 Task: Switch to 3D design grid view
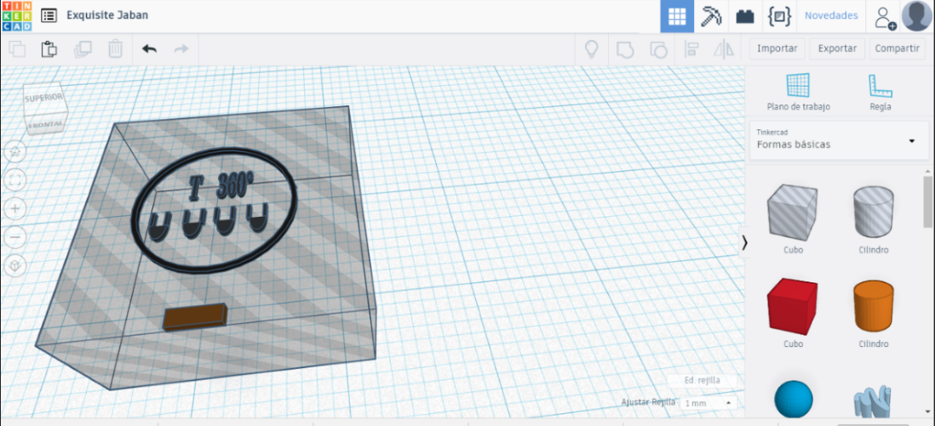coord(677,16)
